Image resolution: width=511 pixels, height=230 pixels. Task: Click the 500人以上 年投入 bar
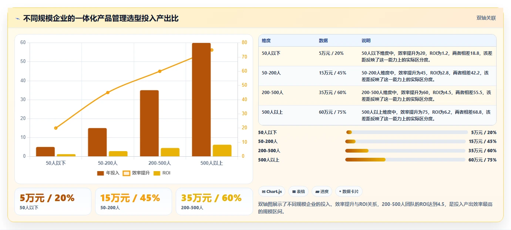point(201,100)
